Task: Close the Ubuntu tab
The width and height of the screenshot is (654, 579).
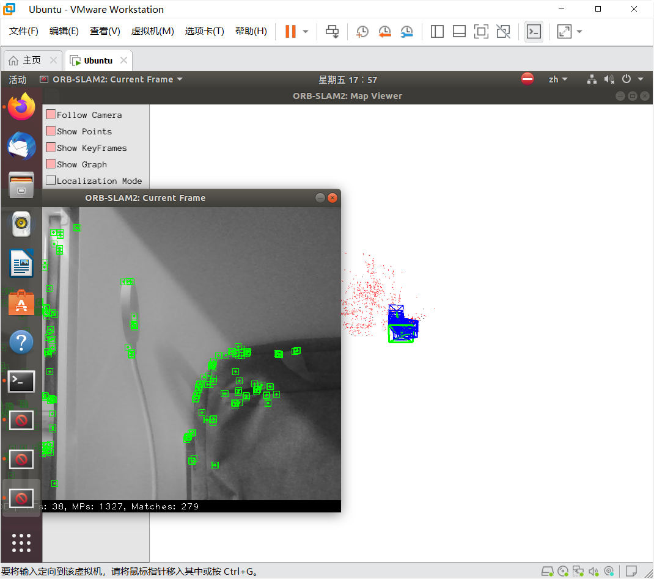Action: point(123,60)
